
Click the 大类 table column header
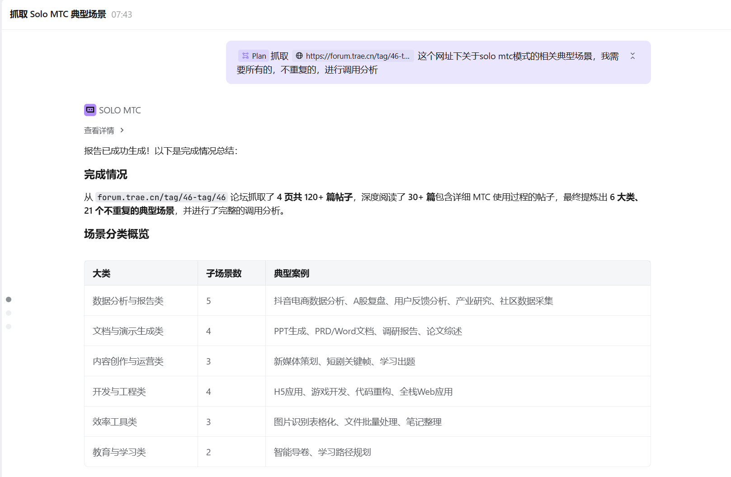(102, 273)
